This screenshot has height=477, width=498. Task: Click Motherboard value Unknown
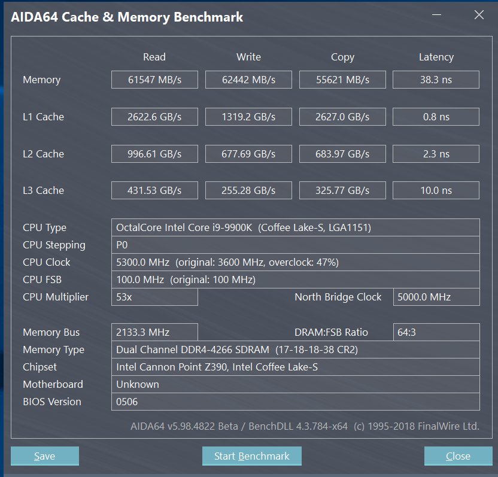click(296, 385)
